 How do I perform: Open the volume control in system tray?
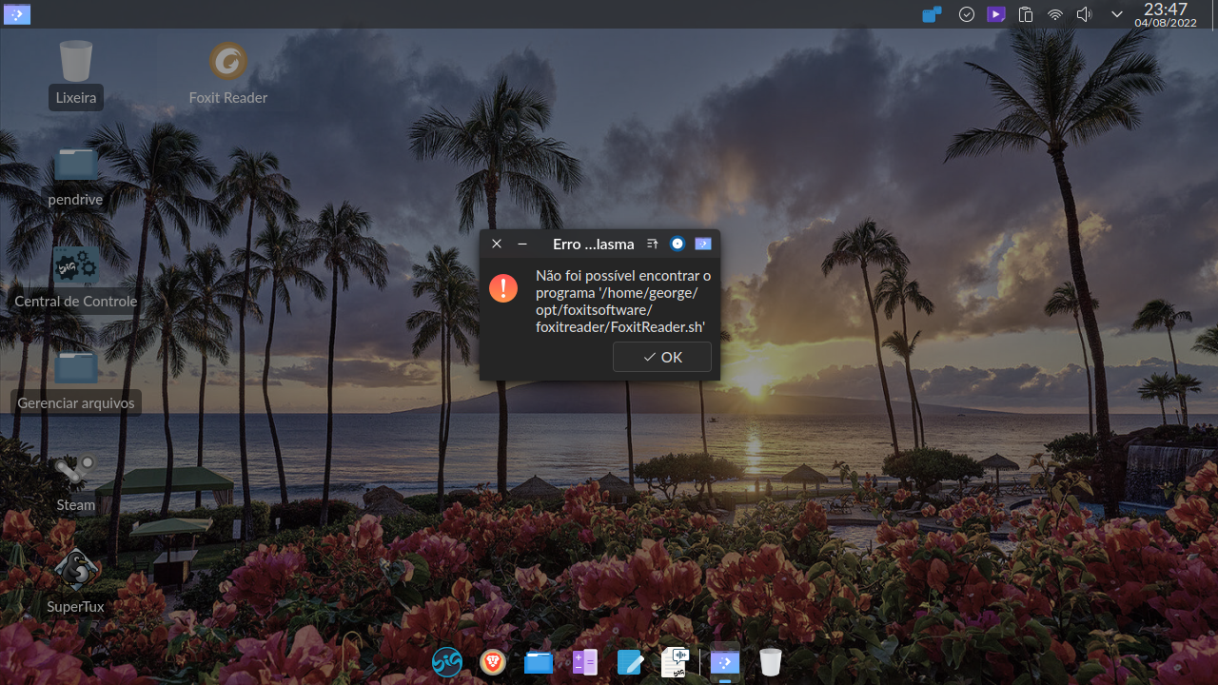pos(1084,14)
